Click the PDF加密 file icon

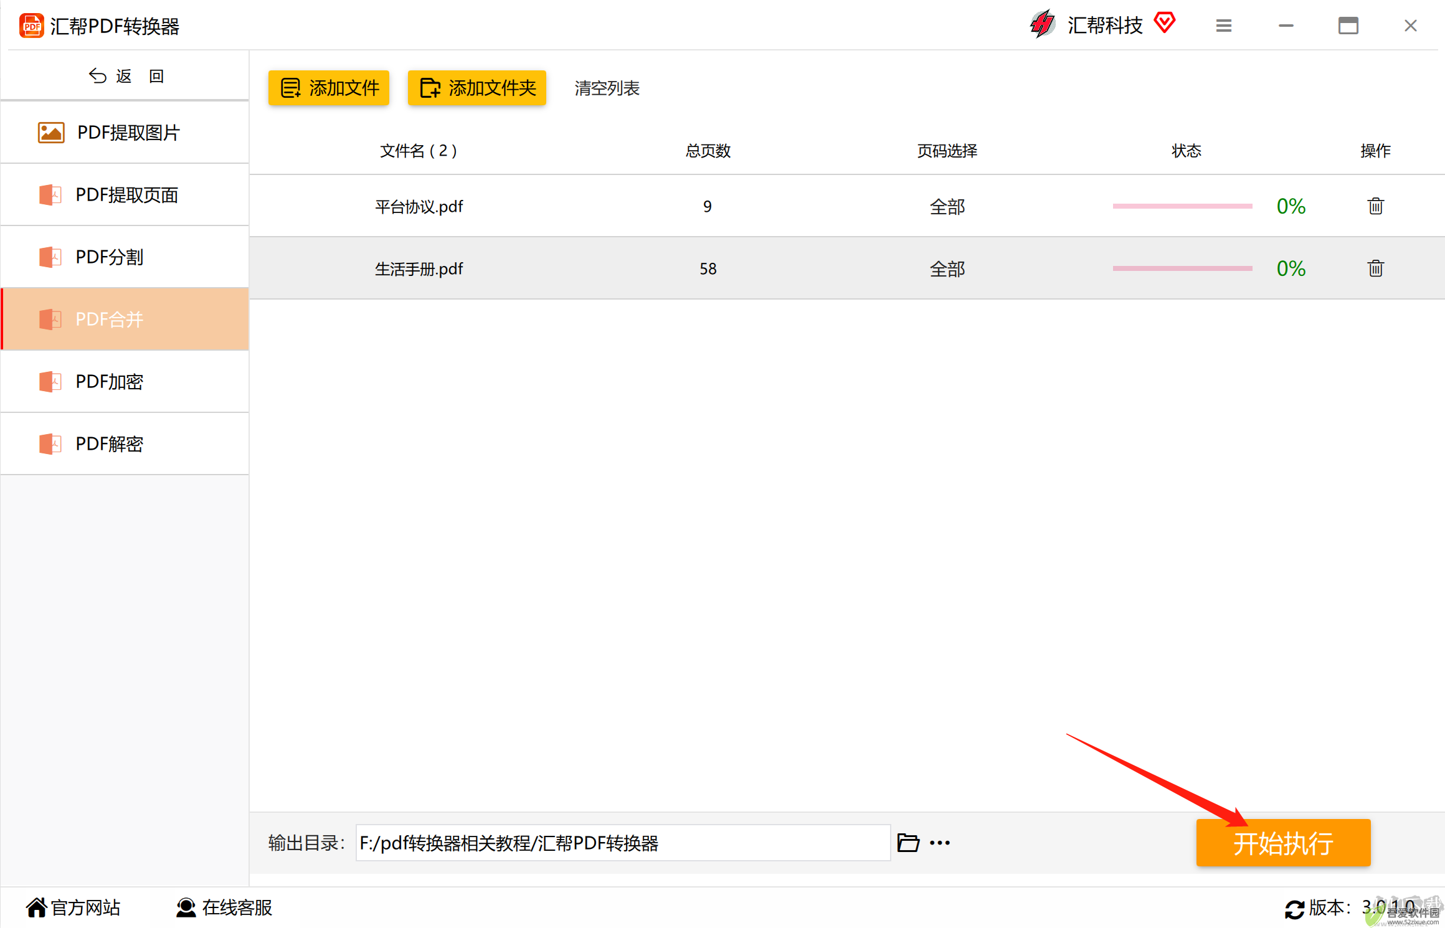[50, 382]
